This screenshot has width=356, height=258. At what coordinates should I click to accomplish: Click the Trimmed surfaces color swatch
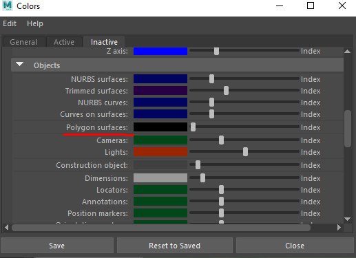point(160,91)
